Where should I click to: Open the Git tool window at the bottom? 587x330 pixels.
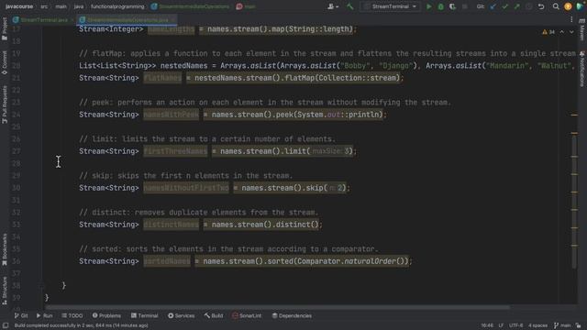(21, 315)
